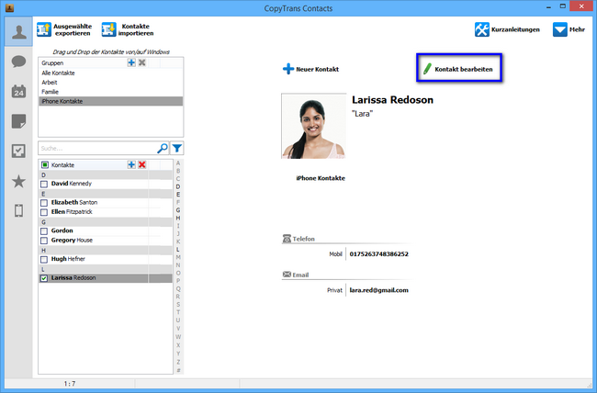Open the Favorites star sidebar icon
The width and height of the screenshot is (597, 393).
17,181
